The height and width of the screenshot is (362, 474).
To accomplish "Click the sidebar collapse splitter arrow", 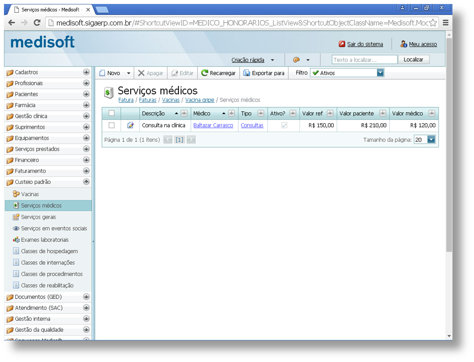I will [93, 241].
